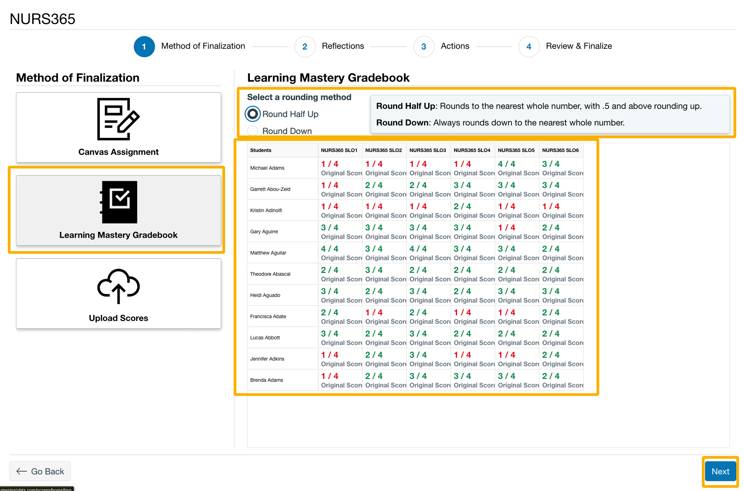744x491 pixels.
Task: Choose the Upload Scores card label
Action: click(x=118, y=318)
